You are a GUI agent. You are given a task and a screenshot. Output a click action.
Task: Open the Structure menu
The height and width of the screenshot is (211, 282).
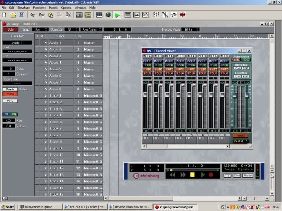24,8
